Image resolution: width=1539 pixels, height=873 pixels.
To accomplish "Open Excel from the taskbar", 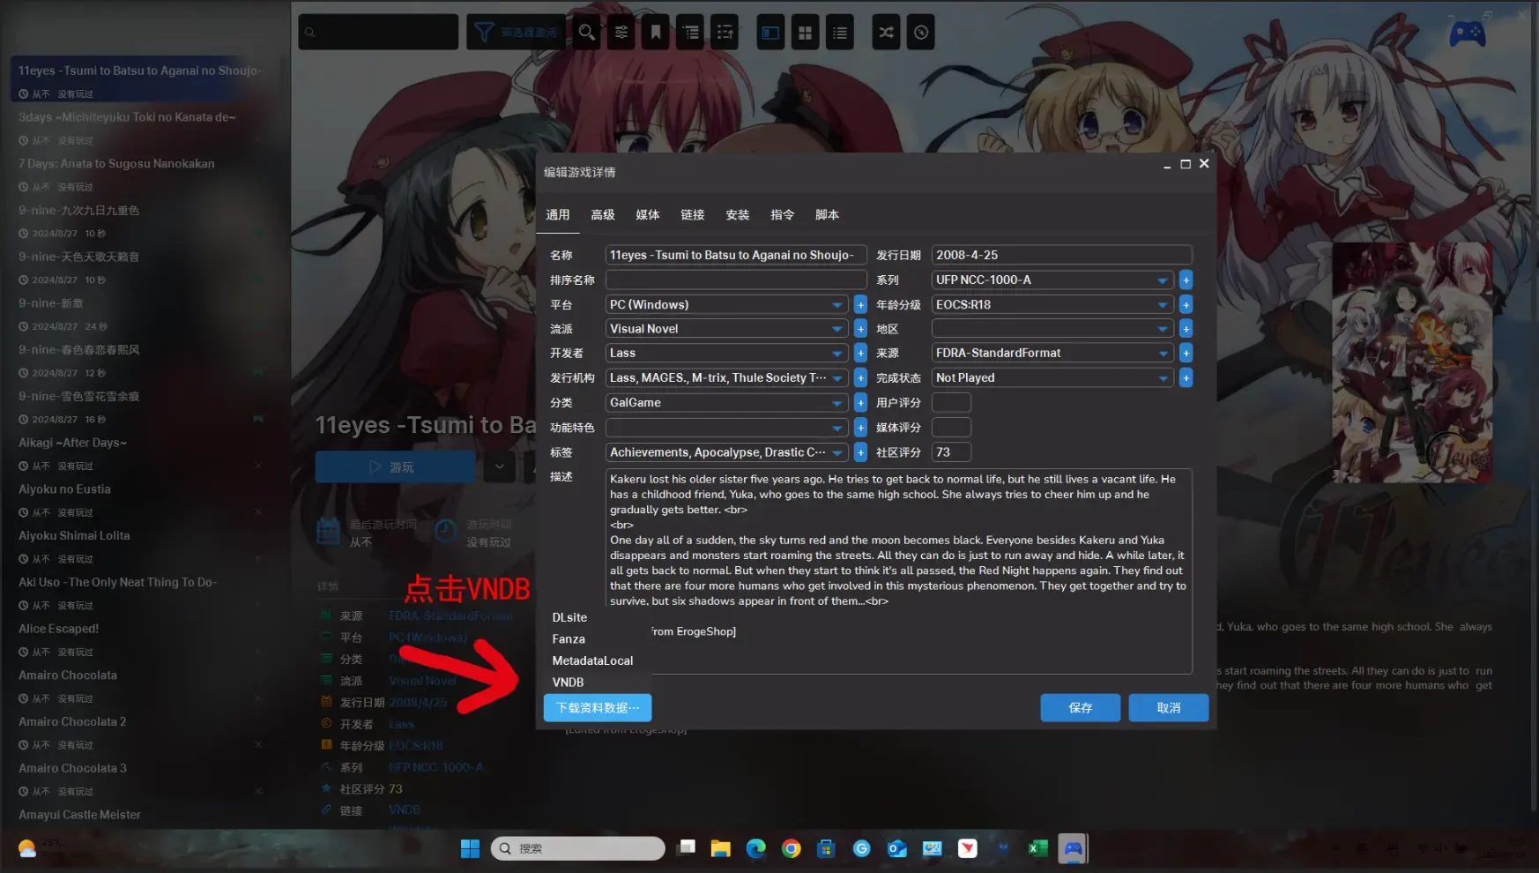I will tap(1037, 848).
